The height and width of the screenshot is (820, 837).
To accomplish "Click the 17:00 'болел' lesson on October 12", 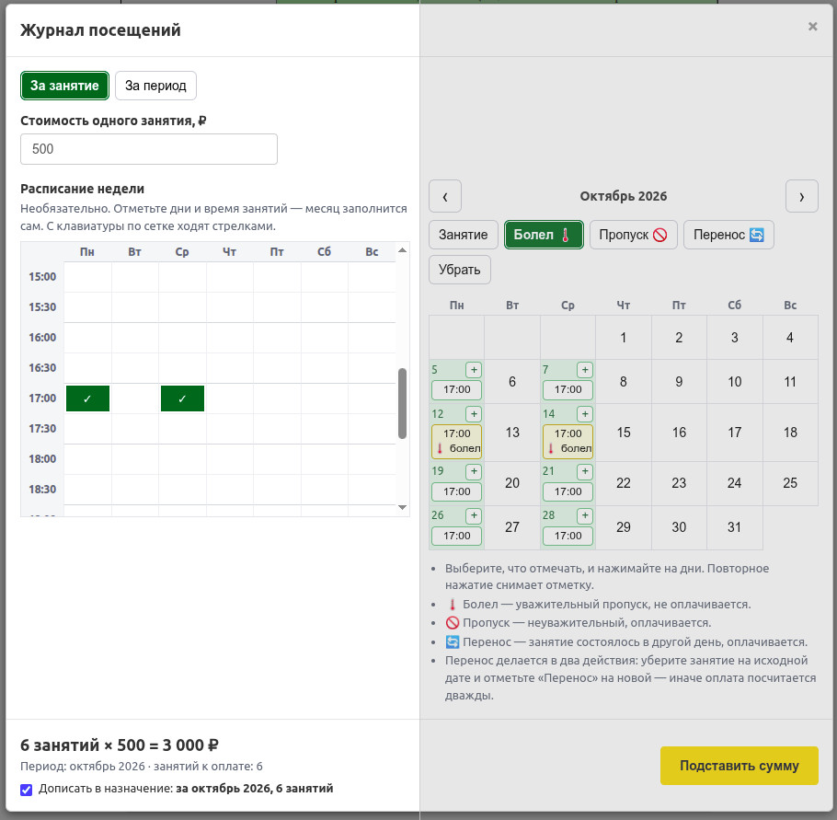I will [457, 441].
